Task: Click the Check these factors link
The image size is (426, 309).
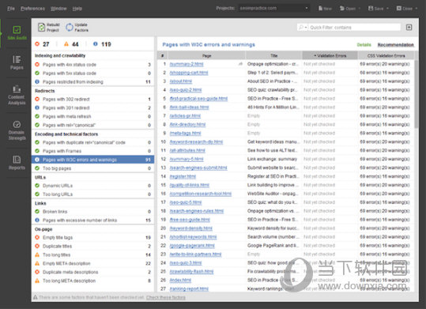Action: (x=166, y=297)
